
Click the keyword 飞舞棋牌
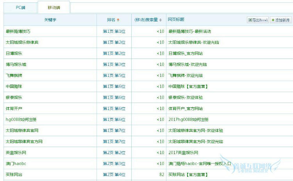click(x=14, y=75)
